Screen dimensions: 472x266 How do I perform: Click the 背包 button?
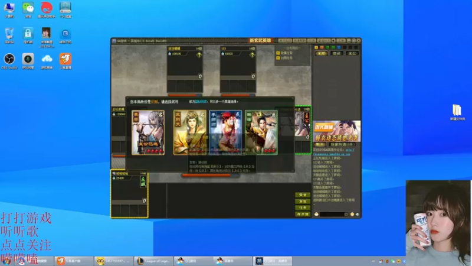coord(303,202)
